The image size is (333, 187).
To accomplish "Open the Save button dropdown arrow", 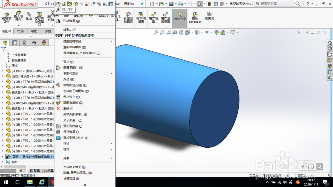I will pyautogui.click(x=175, y=4).
